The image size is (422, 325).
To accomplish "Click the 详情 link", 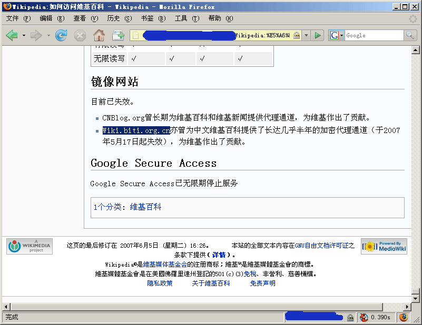I will tap(219, 255).
